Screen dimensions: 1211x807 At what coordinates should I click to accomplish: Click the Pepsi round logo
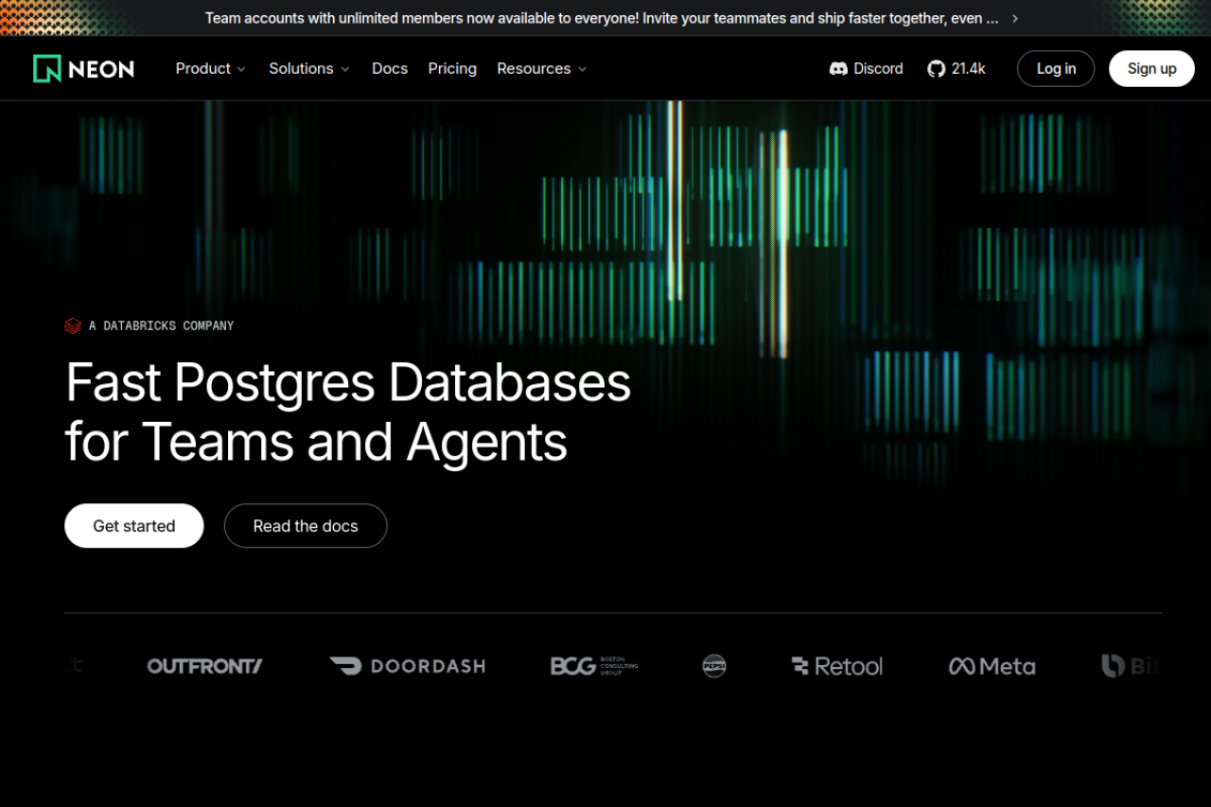tap(714, 666)
